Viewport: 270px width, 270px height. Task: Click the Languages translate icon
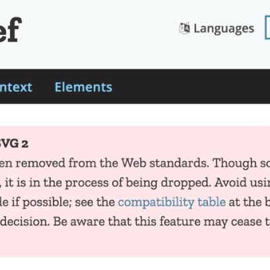click(184, 28)
